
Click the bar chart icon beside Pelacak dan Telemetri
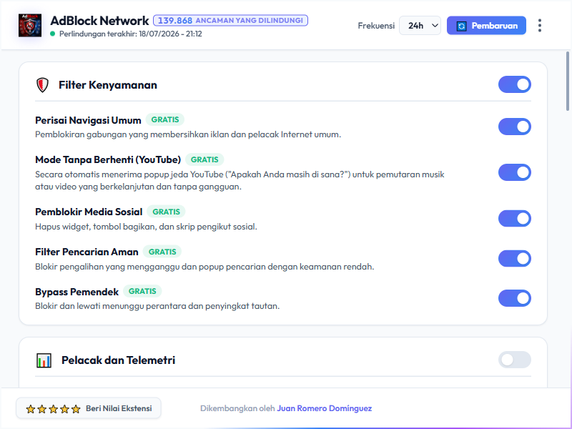[44, 360]
